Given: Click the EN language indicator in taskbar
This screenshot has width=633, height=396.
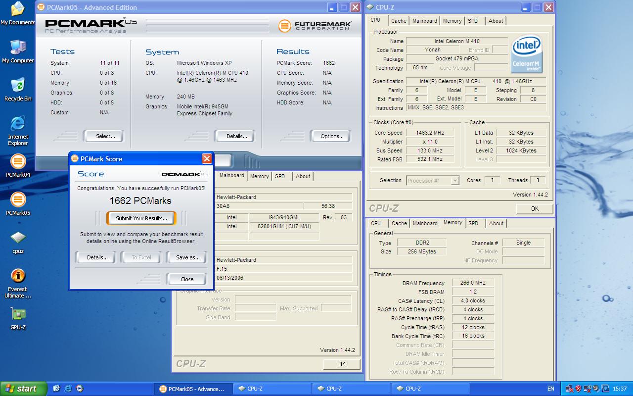Looking at the screenshot, I should [x=551, y=389].
